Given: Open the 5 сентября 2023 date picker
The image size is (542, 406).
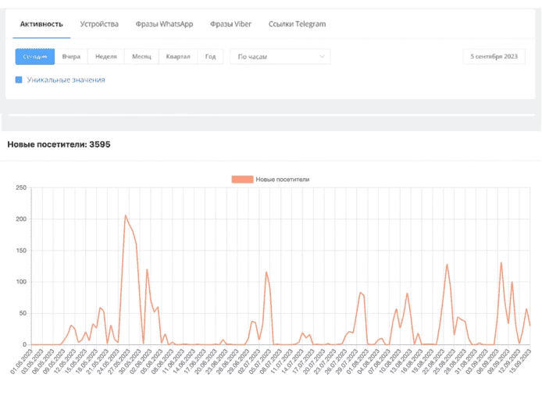Looking at the screenshot, I should [x=494, y=57].
